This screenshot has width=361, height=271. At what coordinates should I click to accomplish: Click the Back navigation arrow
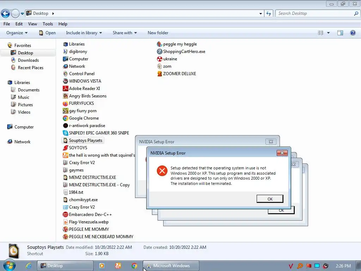pyautogui.click(x=6, y=14)
